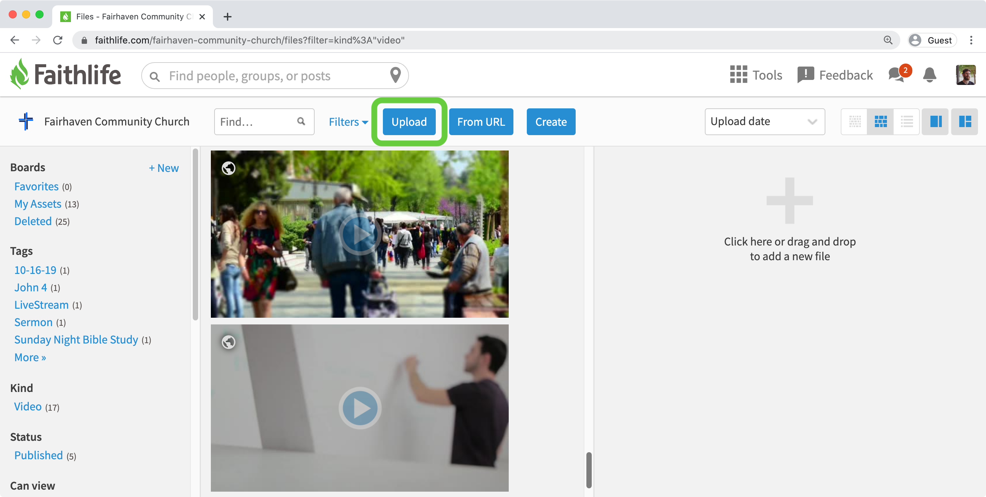Viewport: 986px width, 497px height.
Task: Open the notifications bell
Action: tap(929, 75)
